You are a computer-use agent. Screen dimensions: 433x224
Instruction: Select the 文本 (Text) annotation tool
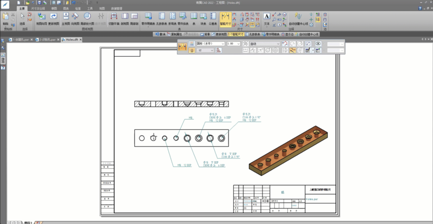click(266, 18)
